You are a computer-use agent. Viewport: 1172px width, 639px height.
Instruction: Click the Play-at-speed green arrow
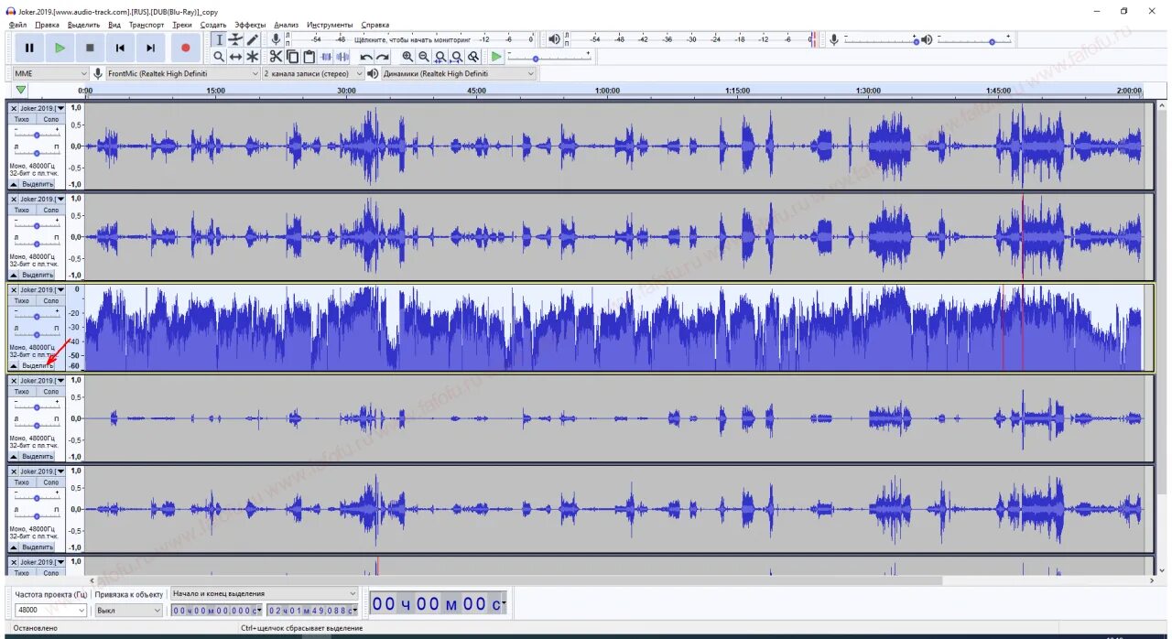pos(496,57)
